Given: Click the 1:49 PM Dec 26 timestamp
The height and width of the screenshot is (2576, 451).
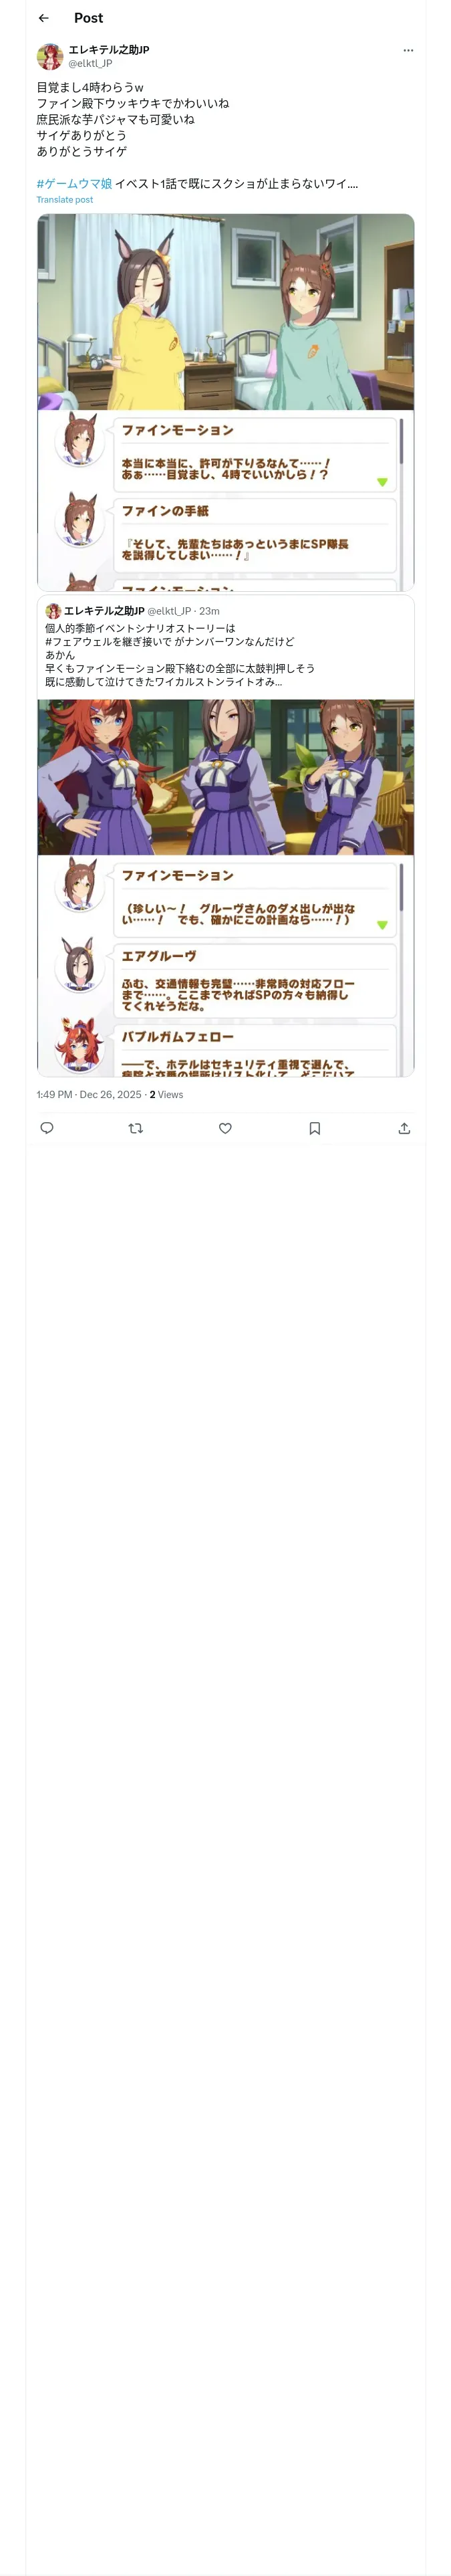Looking at the screenshot, I should pyautogui.click(x=89, y=1095).
